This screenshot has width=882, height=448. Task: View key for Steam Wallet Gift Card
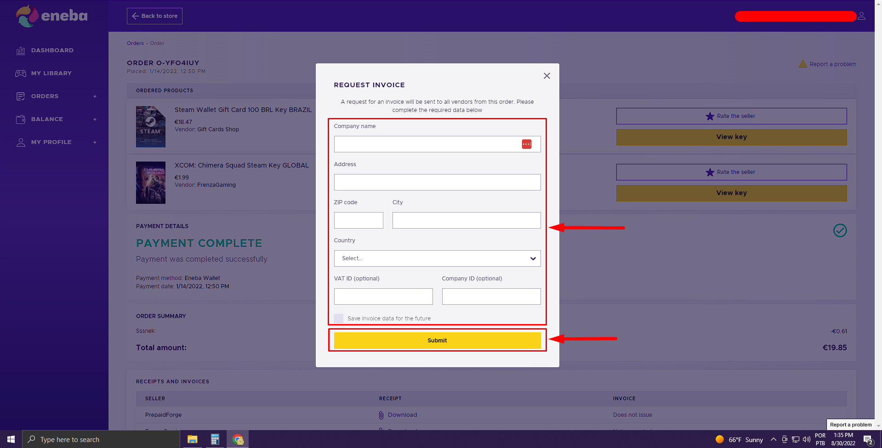[x=732, y=137]
